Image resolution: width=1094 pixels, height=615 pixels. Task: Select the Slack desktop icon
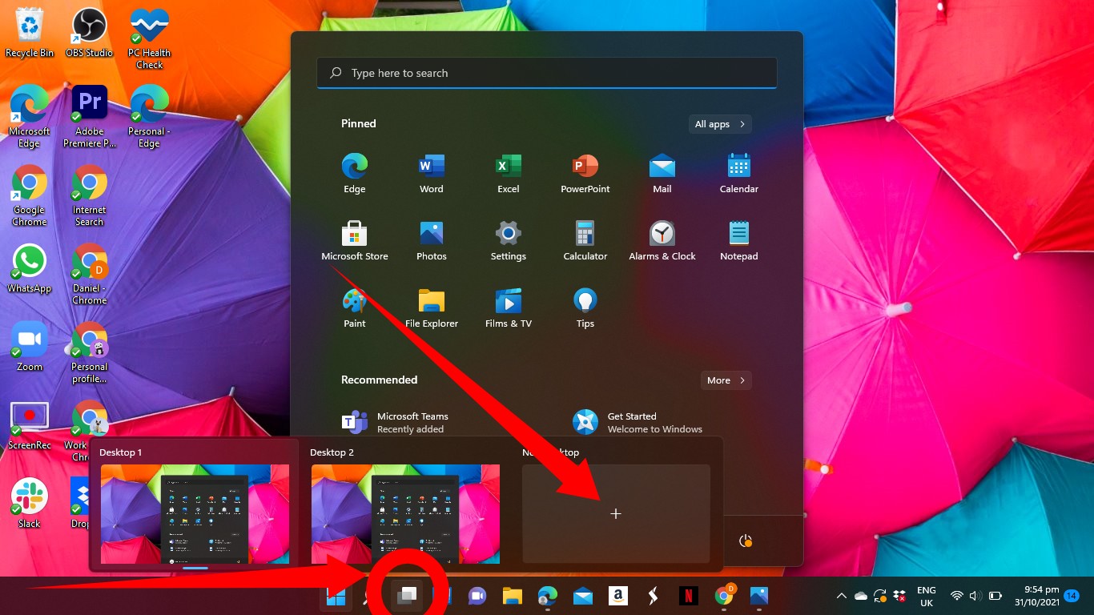tap(30, 504)
